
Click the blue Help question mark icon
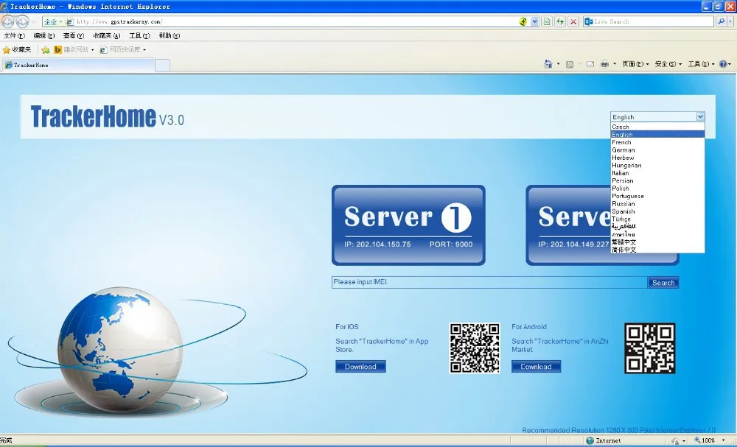tap(724, 64)
